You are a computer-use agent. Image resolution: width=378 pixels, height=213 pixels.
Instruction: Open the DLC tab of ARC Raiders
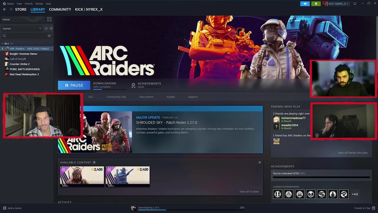click(91, 97)
